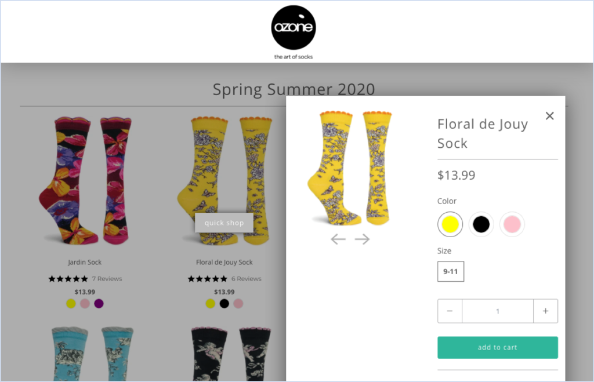
Task: Add the Floral de Jouy Sock to cart
Action: pos(497,347)
